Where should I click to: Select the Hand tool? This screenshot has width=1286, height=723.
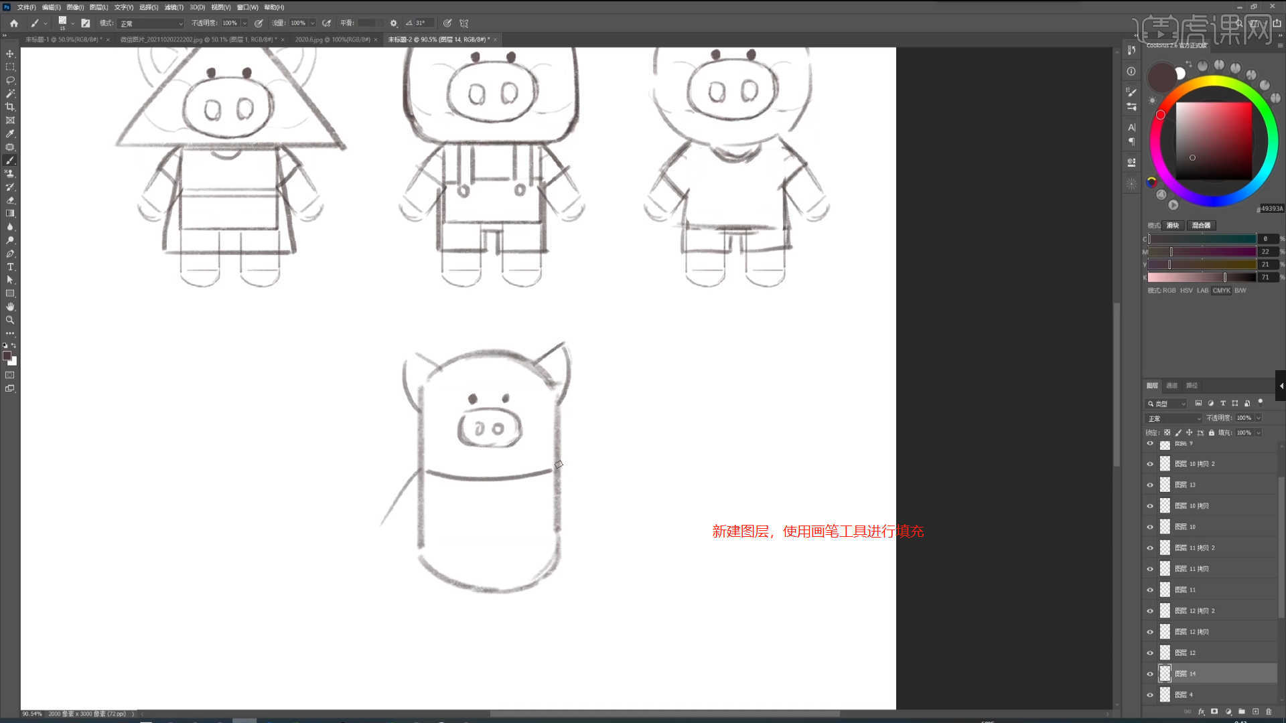click(x=10, y=307)
